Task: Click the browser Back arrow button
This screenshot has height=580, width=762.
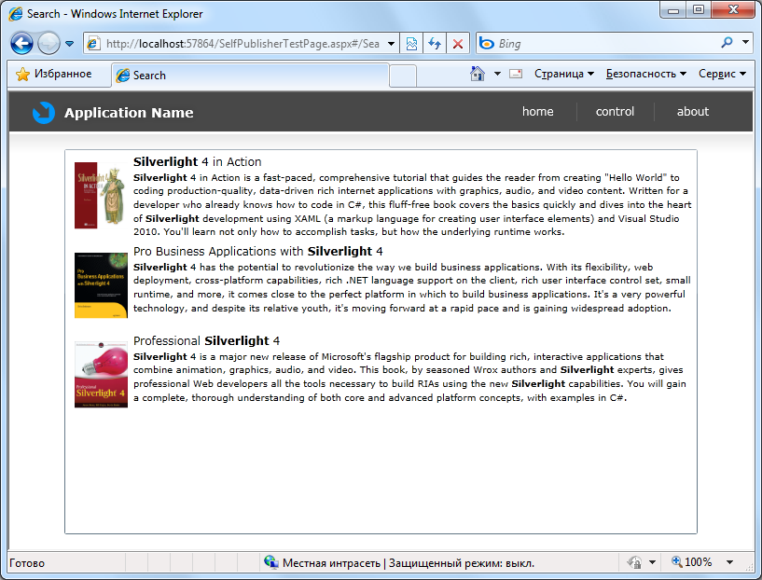Action: tap(22, 44)
